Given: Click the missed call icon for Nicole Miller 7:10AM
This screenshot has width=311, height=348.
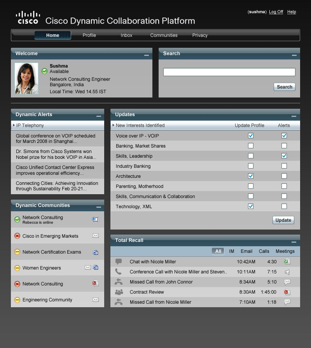Looking at the screenshot, I should pyautogui.click(x=119, y=302).
